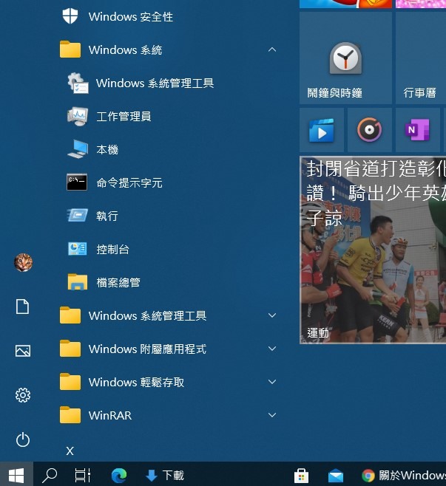Open Pictures from Start sidebar

pos(23,351)
